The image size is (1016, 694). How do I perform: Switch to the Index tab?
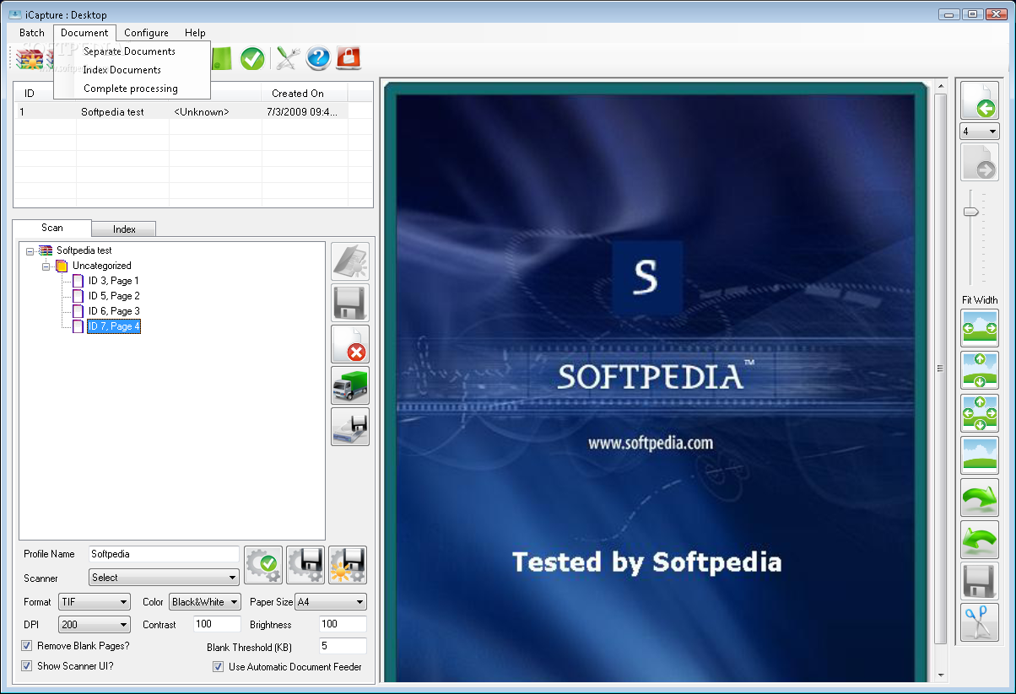pos(124,229)
